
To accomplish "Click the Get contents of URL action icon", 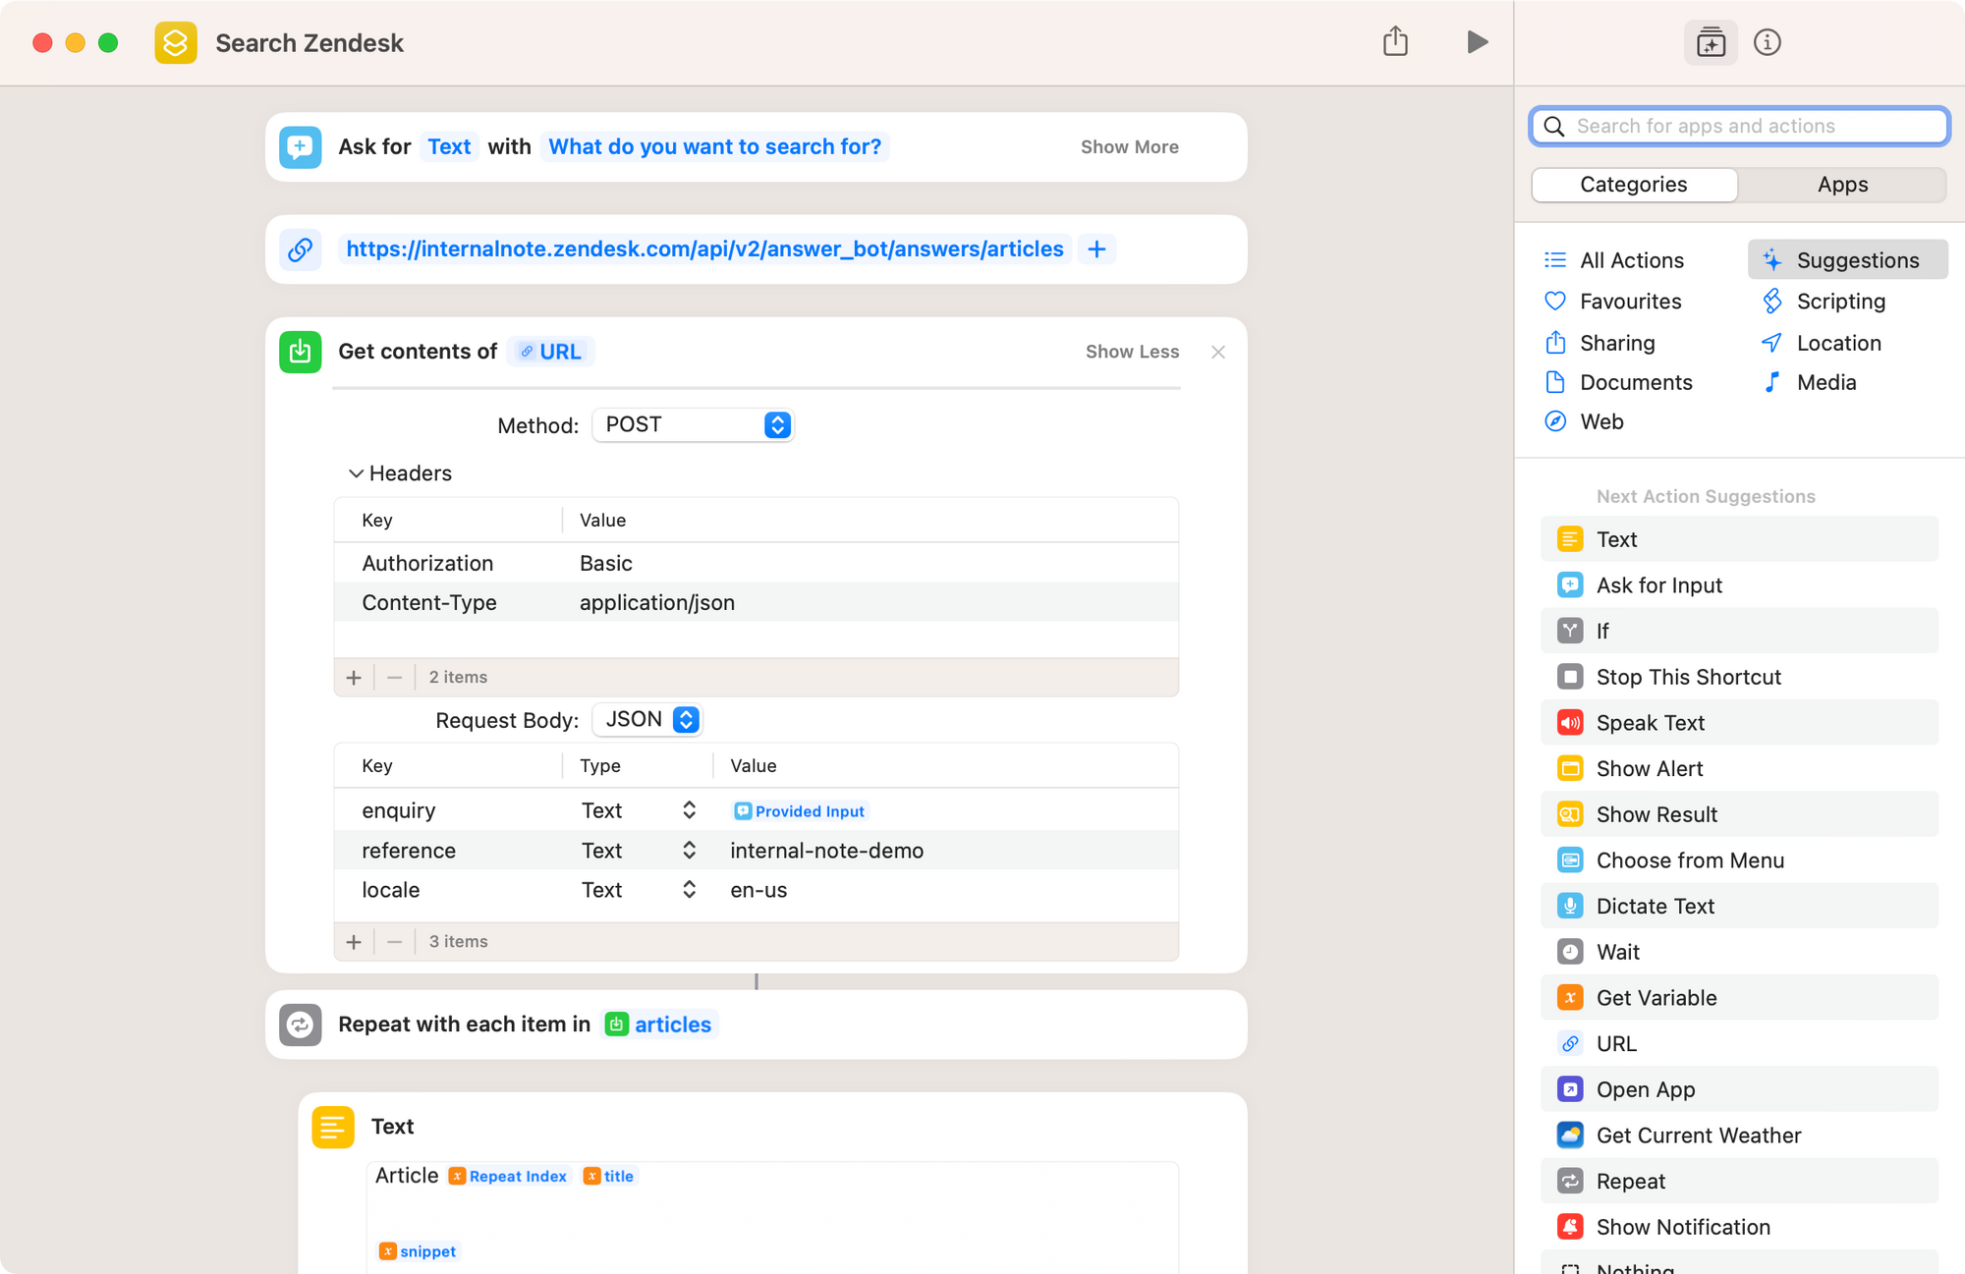I will (301, 352).
